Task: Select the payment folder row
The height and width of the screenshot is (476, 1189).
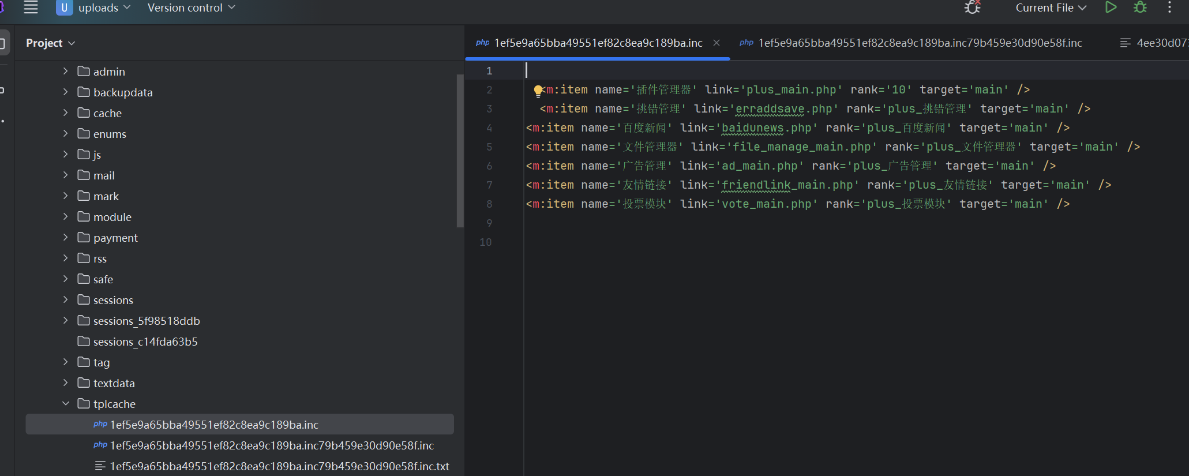Action: click(239, 238)
